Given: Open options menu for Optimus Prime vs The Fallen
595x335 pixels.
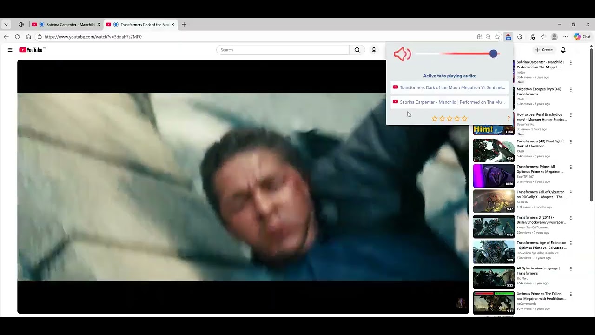Looking at the screenshot, I should click(x=571, y=294).
